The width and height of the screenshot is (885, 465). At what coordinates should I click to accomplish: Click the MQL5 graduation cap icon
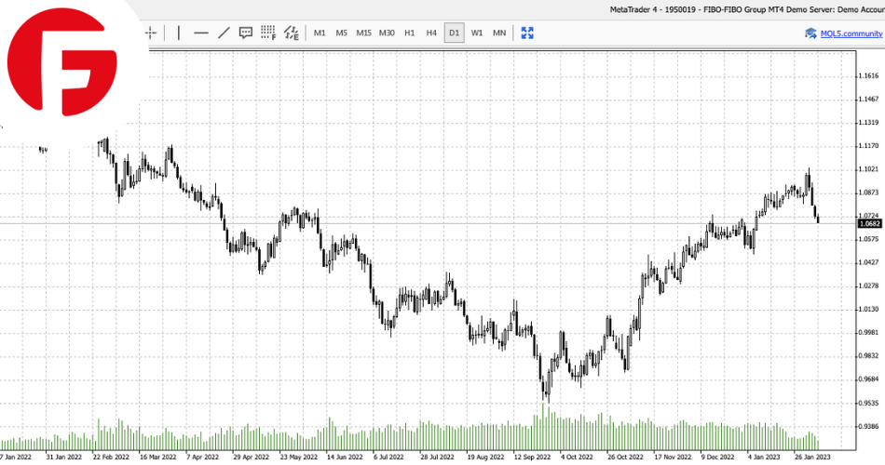811,33
